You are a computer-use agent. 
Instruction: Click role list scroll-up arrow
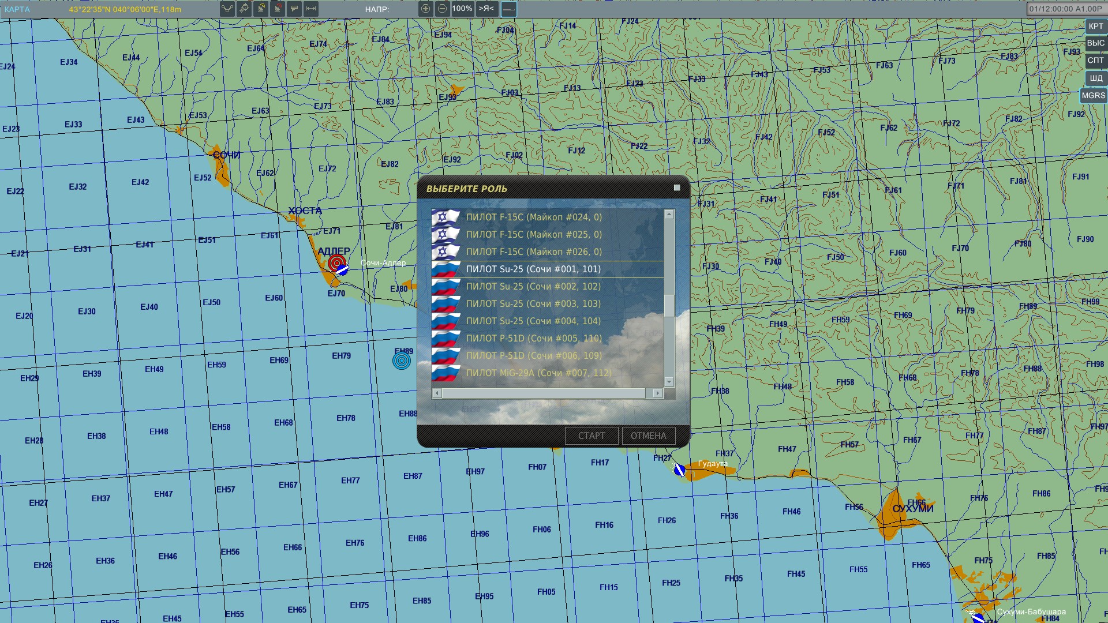click(x=669, y=214)
